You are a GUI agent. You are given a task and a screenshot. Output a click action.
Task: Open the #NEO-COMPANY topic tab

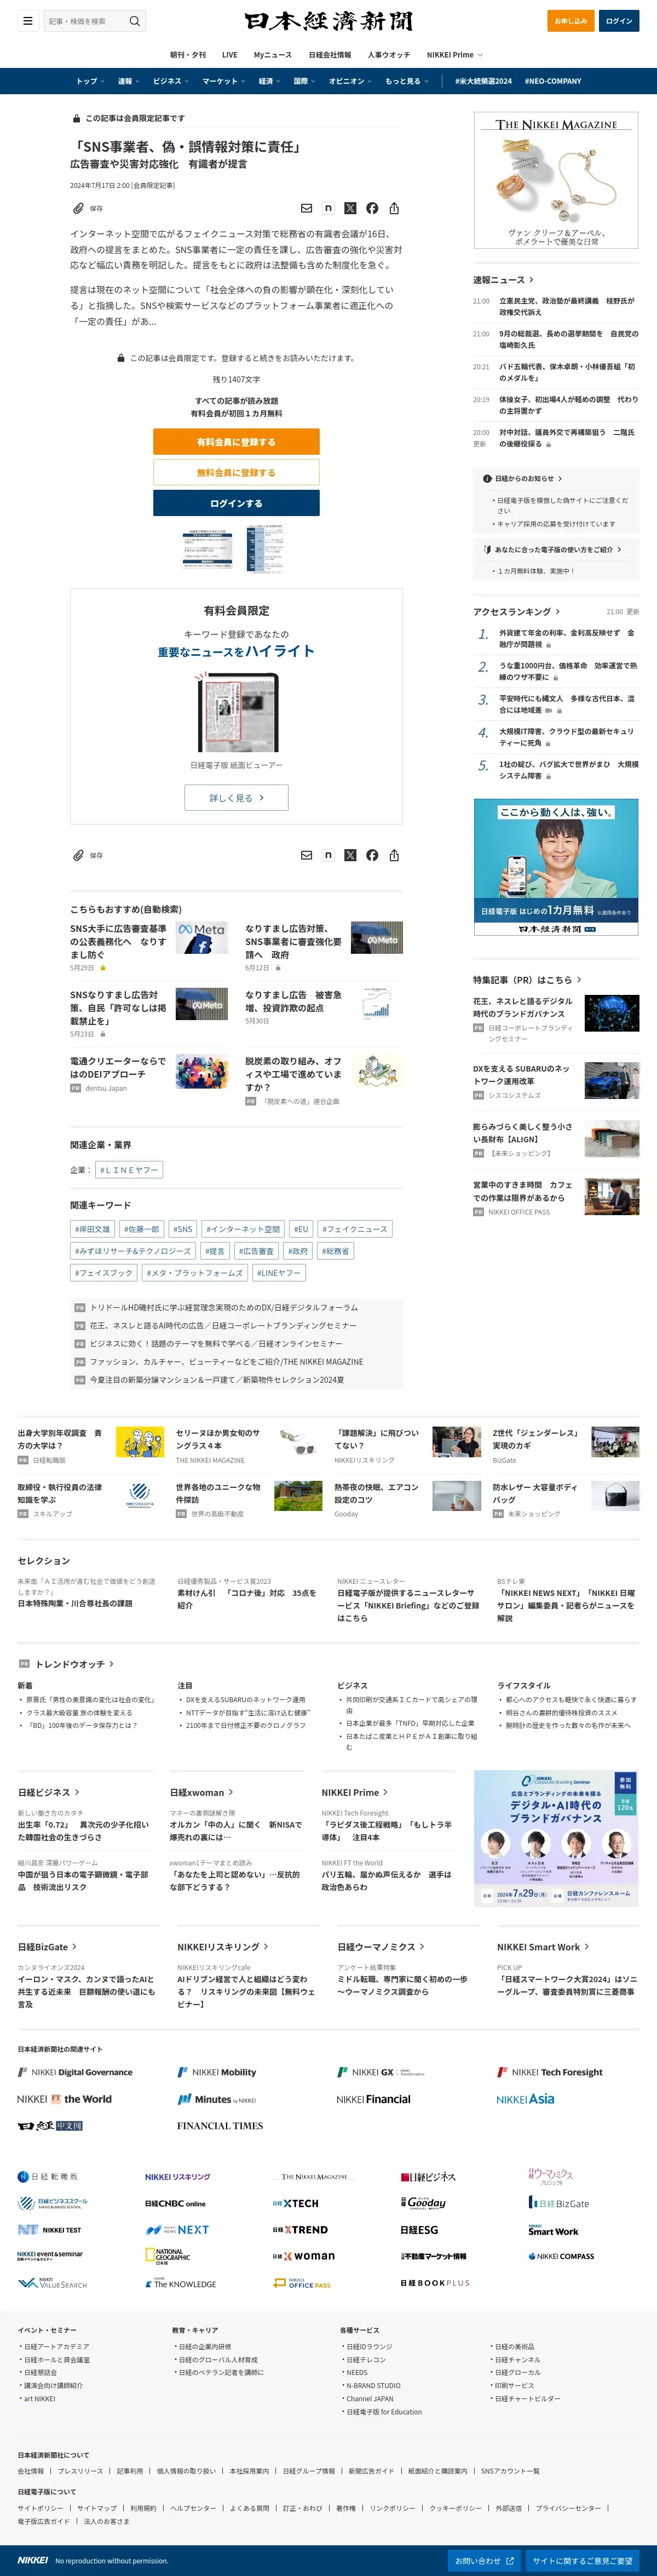(x=553, y=81)
